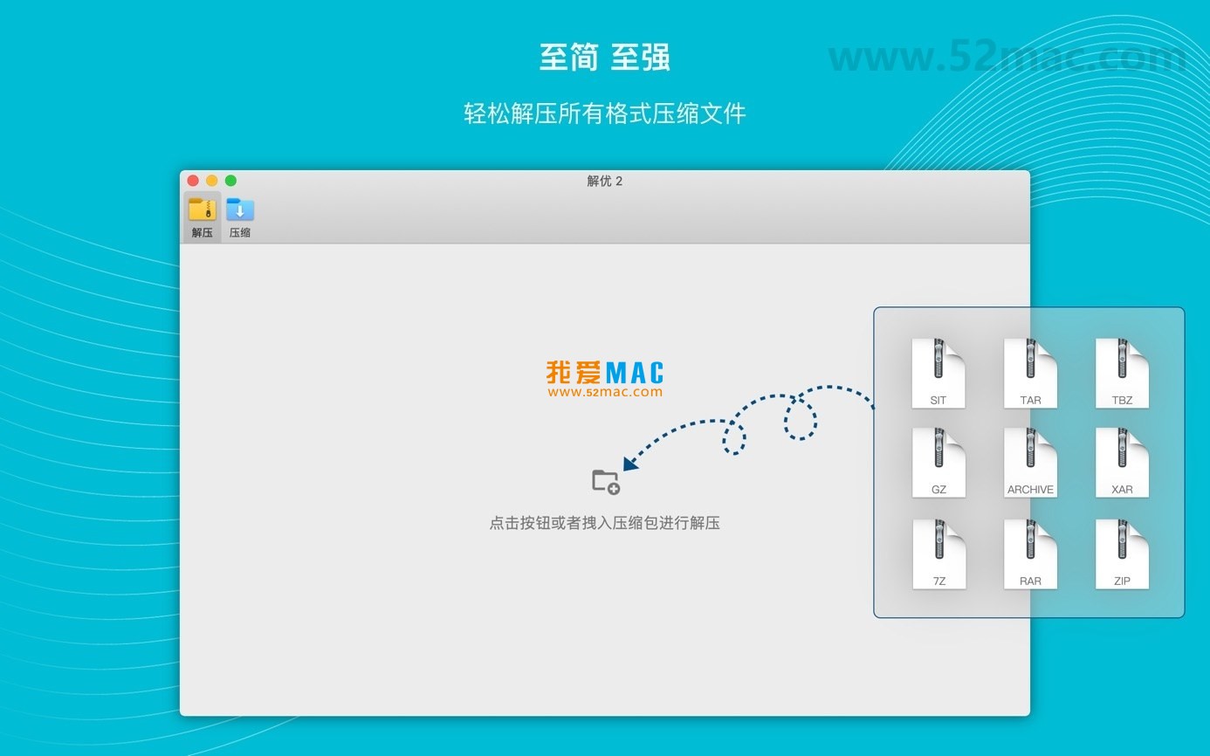Image resolution: width=1210 pixels, height=756 pixels.
Task: Click the 7Z archive file icon
Action: point(938,552)
